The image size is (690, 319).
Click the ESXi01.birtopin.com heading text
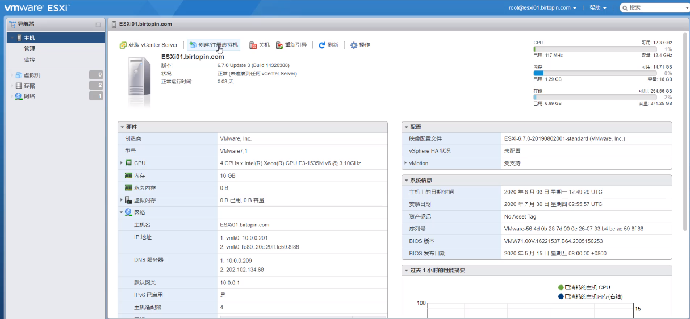[x=193, y=57]
